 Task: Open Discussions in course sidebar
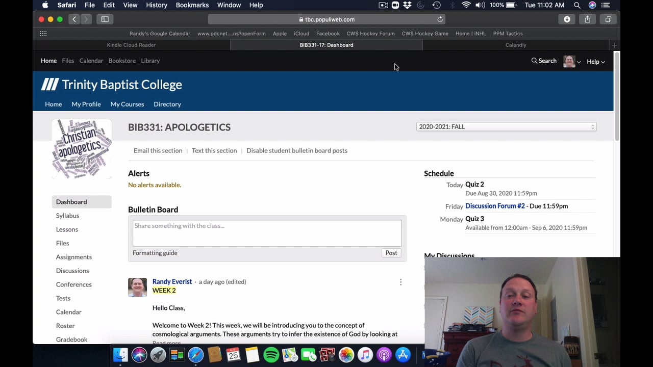(72, 271)
